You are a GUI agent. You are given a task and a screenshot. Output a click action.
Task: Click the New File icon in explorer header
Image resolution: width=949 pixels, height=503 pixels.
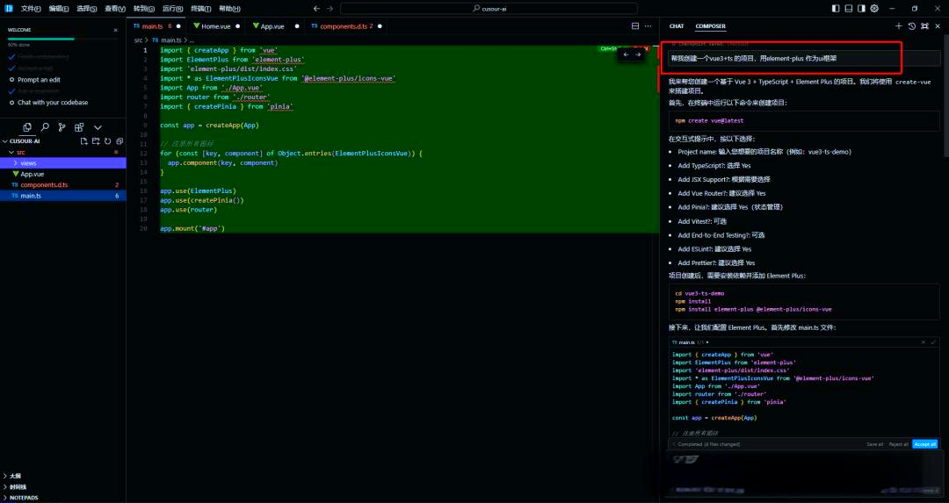point(84,140)
